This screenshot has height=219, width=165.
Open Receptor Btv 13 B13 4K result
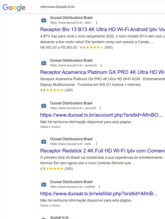pos(103,30)
